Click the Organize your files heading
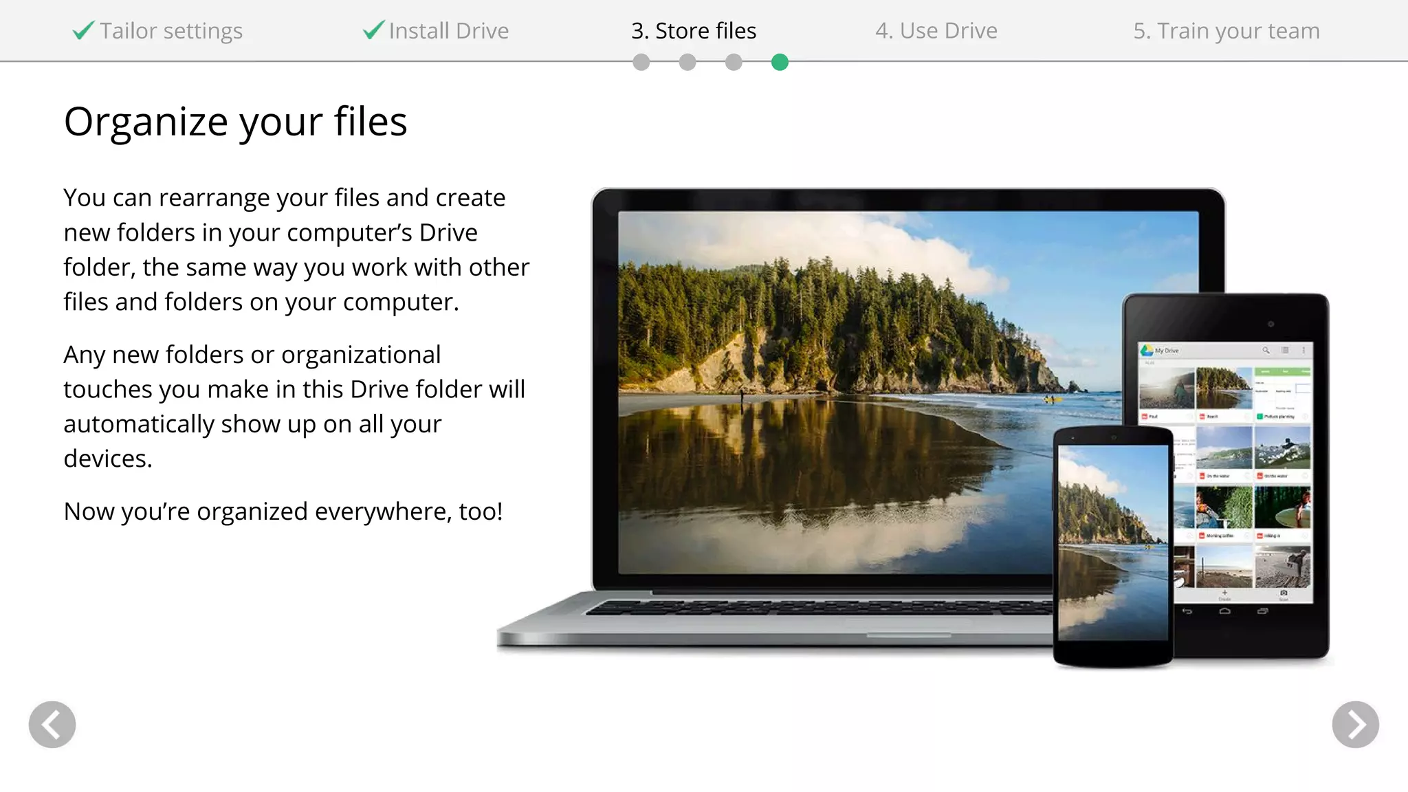This screenshot has height=792, width=1408. point(236,122)
